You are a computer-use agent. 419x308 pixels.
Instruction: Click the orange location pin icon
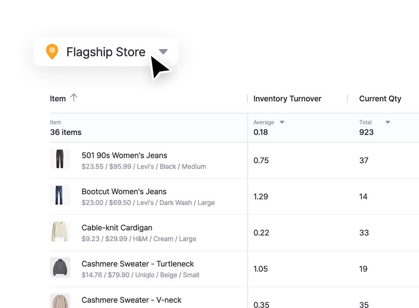pyautogui.click(x=52, y=51)
